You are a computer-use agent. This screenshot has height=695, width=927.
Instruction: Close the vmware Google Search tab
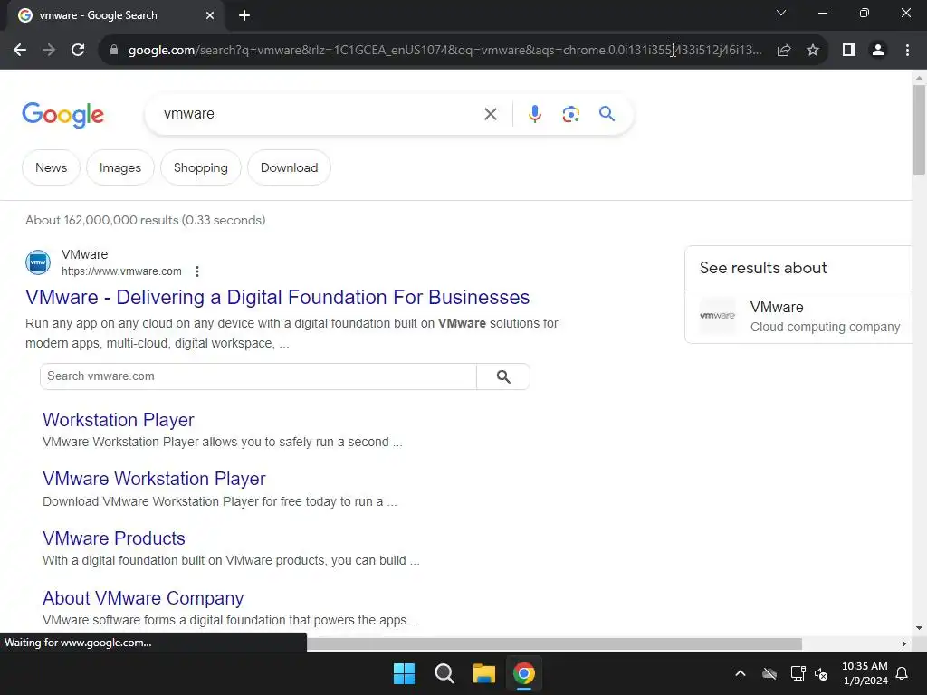210,15
